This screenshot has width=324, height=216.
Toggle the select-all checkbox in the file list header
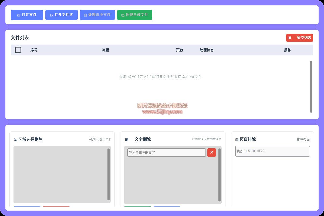point(18,50)
